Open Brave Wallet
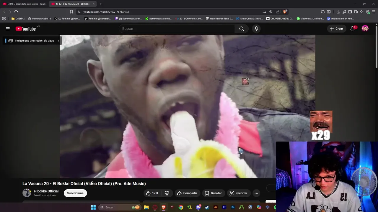The width and height of the screenshot is (378, 212). pyautogui.click(x=356, y=12)
